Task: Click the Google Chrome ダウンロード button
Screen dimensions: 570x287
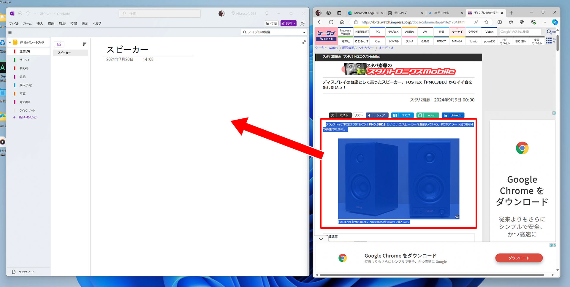Action: (x=518, y=258)
